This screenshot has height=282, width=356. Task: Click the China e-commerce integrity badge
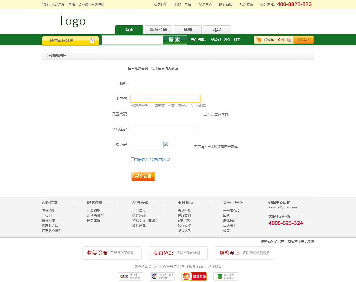[162, 276]
